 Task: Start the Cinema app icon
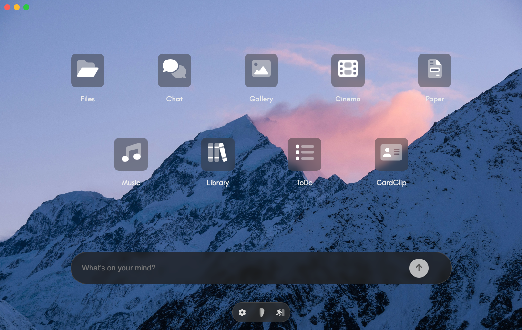tap(348, 70)
